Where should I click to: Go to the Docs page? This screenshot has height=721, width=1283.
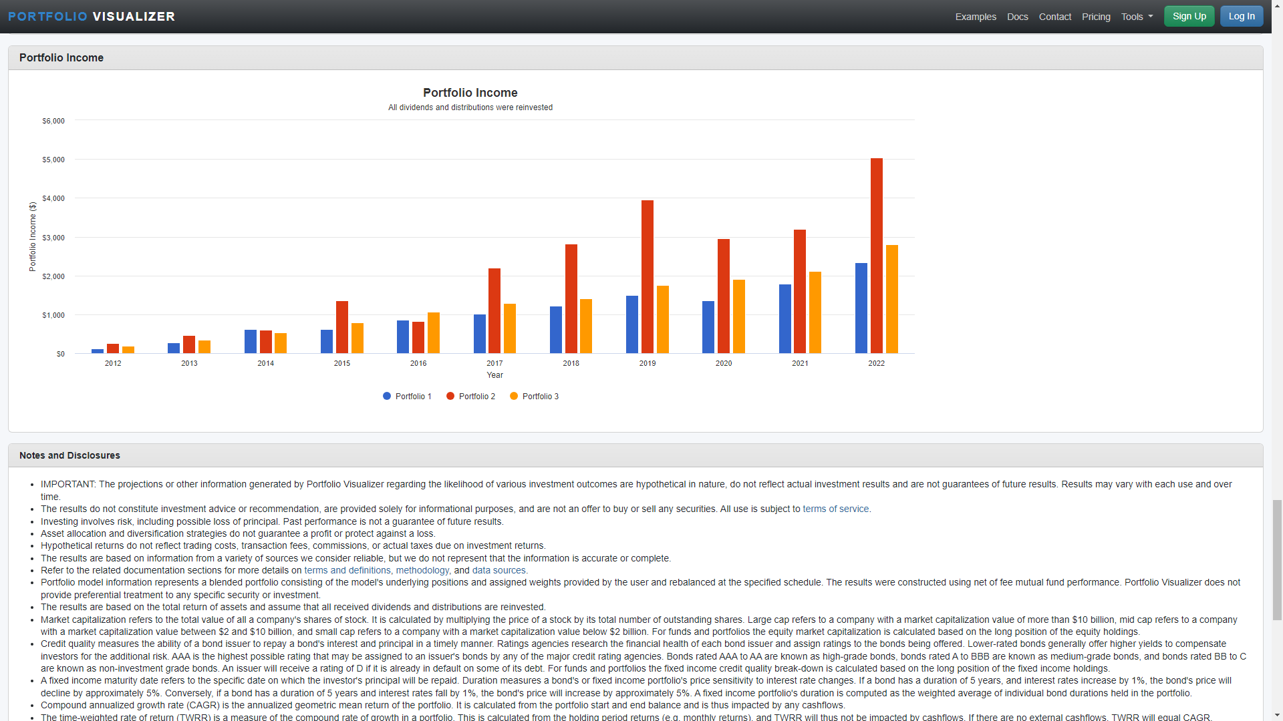(x=1017, y=17)
